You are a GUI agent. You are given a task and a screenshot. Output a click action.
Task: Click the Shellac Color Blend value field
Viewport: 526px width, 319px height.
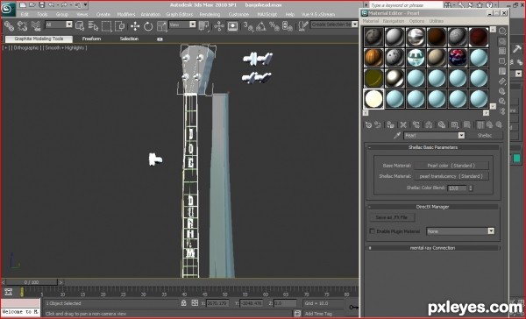click(x=458, y=188)
